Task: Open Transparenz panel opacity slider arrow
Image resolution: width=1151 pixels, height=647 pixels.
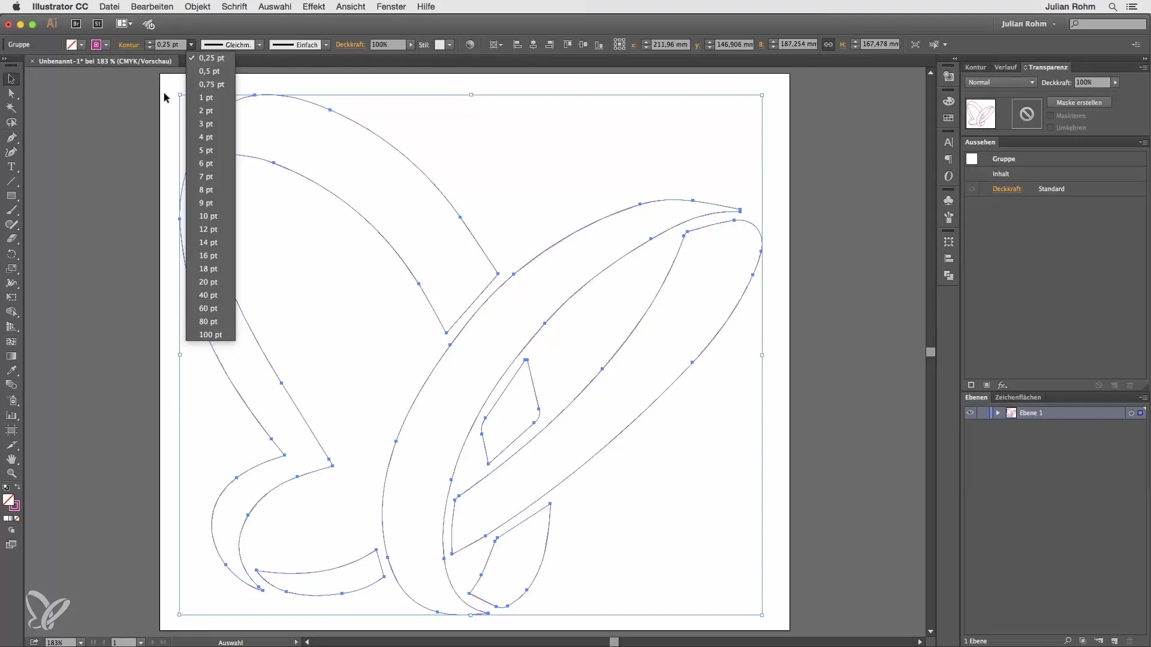Action: pos(1115,82)
